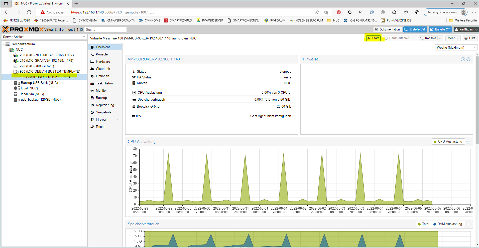Open the Collections icon in browser toolbar
The image size is (479, 248).
tap(417, 12)
